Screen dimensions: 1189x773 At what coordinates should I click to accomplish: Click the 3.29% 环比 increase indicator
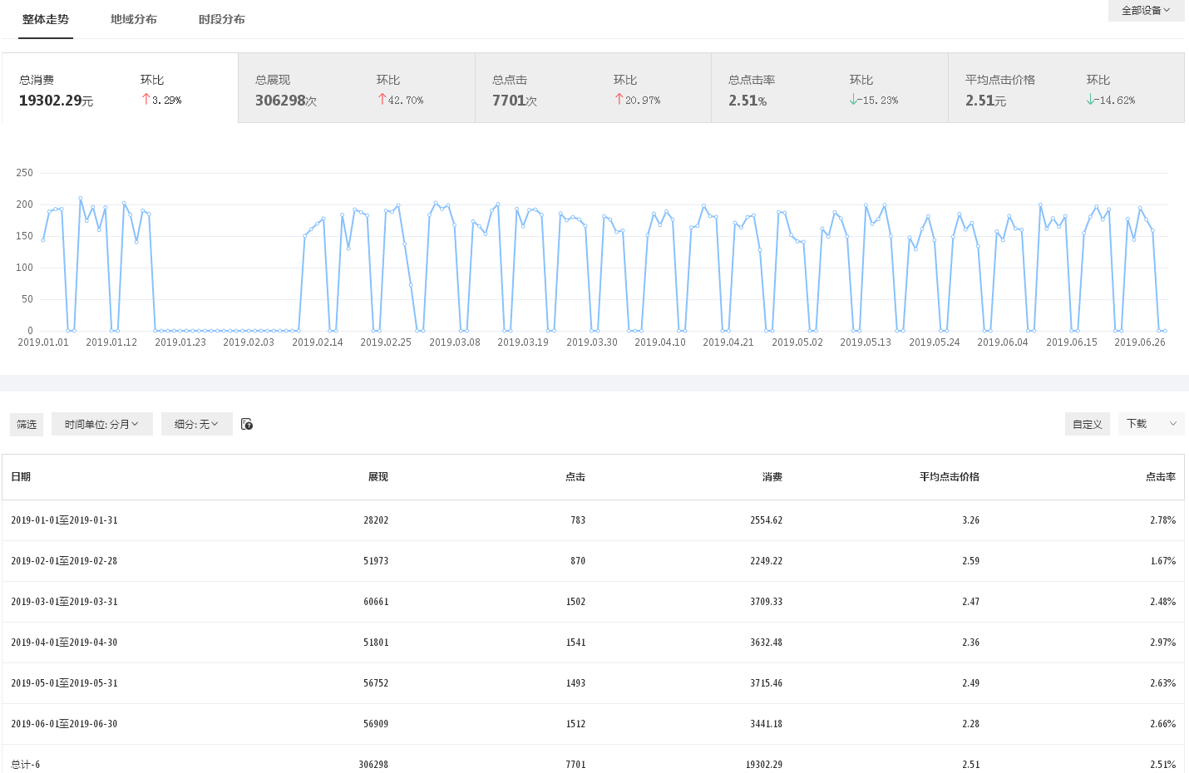coord(161,100)
